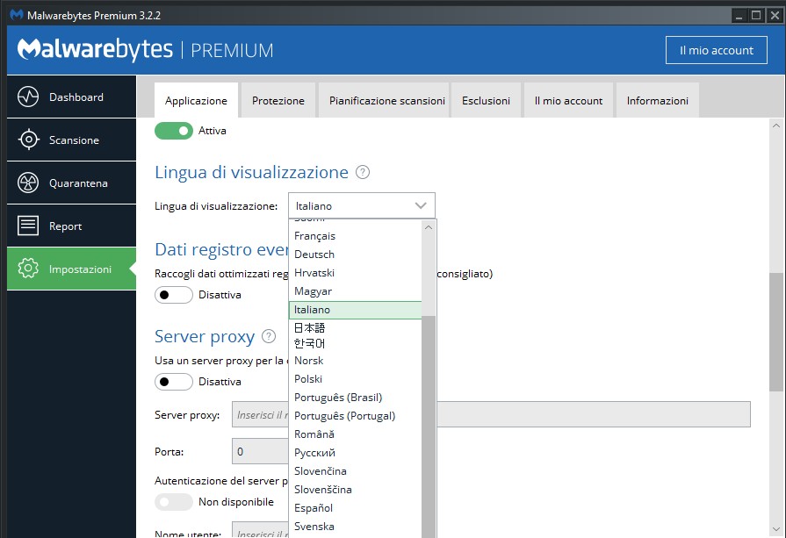Select Français from language list
The width and height of the screenshot is (786, 538).
[356, 236]
